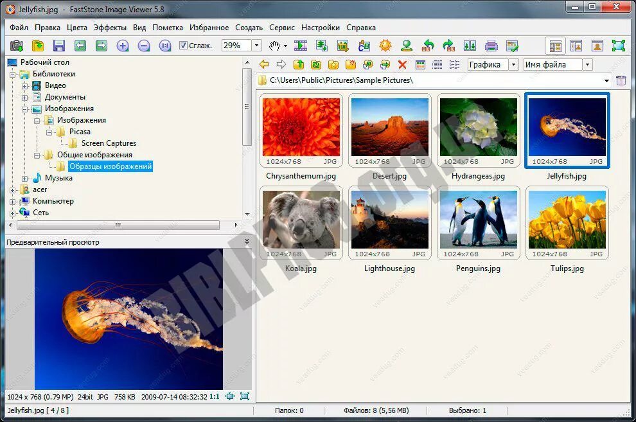Click the compare selected images icon
The image size is (636, 422).
470,46
